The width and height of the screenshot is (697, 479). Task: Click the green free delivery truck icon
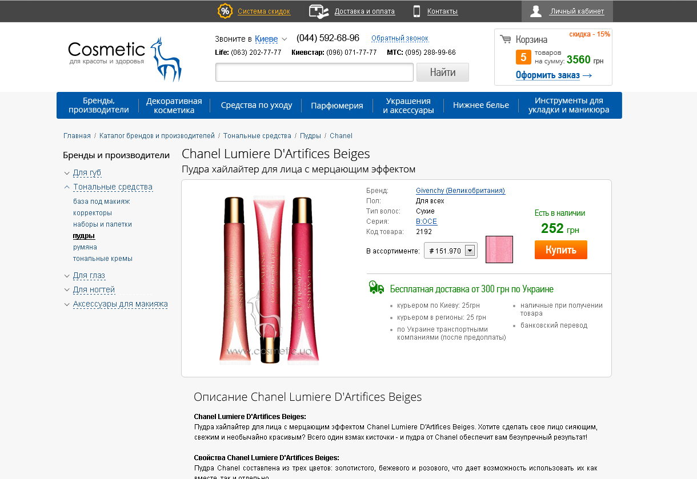376,287
